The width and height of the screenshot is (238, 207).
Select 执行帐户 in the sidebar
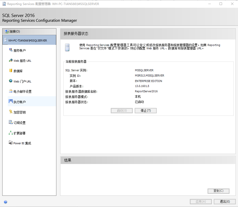click(32, 101)
